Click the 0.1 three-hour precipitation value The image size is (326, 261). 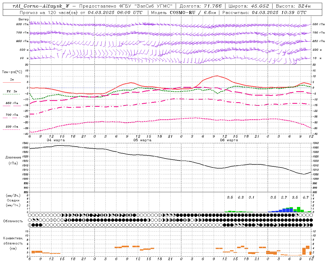point(251,198)
